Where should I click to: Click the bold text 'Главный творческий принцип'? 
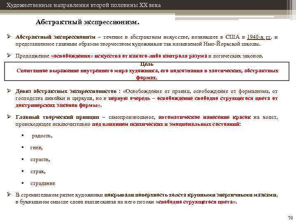tap(57, 117)
